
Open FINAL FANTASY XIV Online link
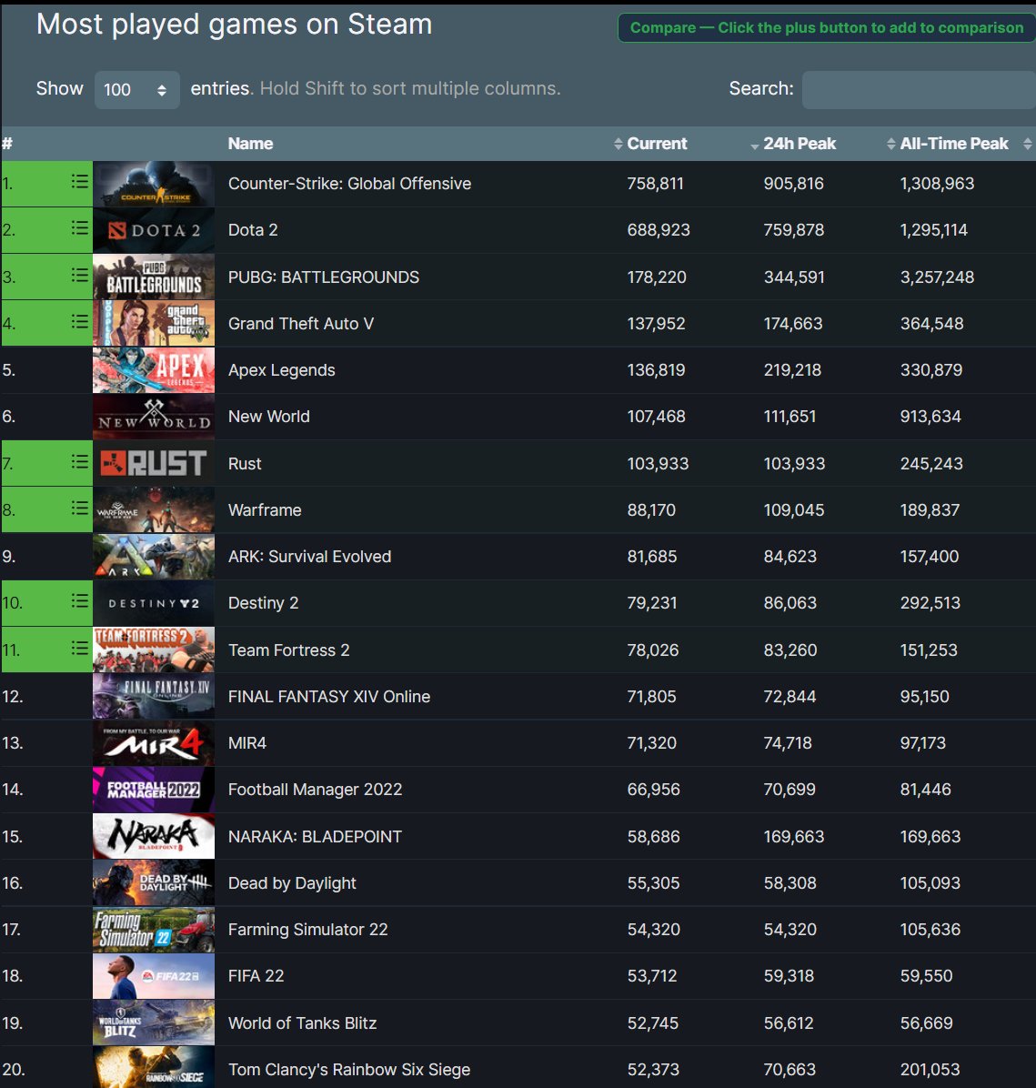329,697
